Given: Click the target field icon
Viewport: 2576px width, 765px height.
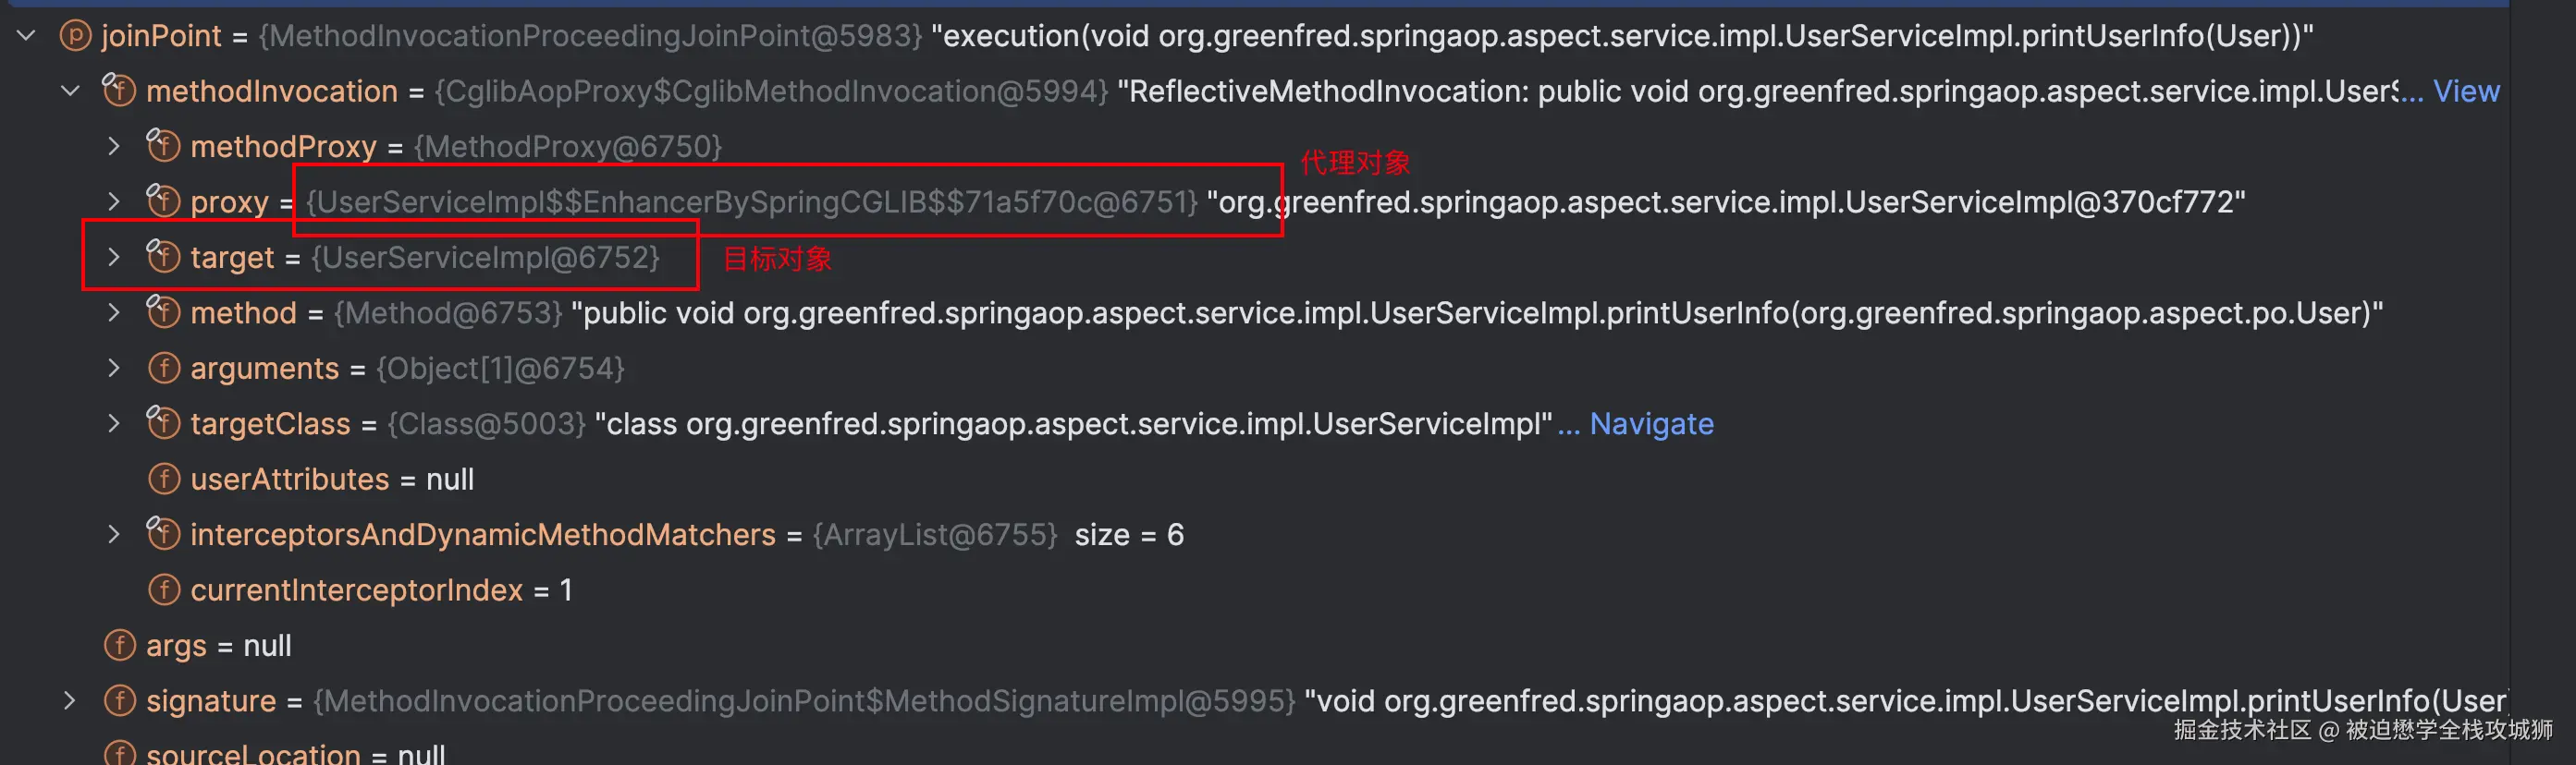Looking at the screenshot, I should click(x=163, y=257).
